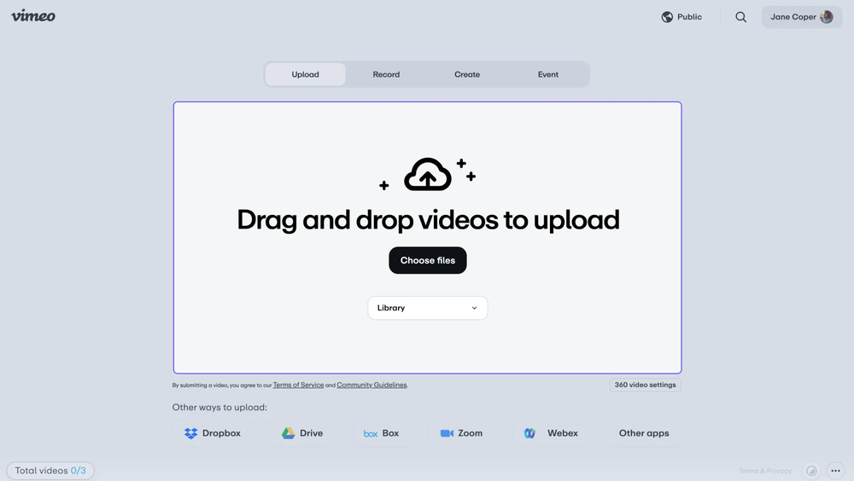The width and height of the screenshot is (854, 481).
Task: Upload from Drive
Action: coord(302,433)
